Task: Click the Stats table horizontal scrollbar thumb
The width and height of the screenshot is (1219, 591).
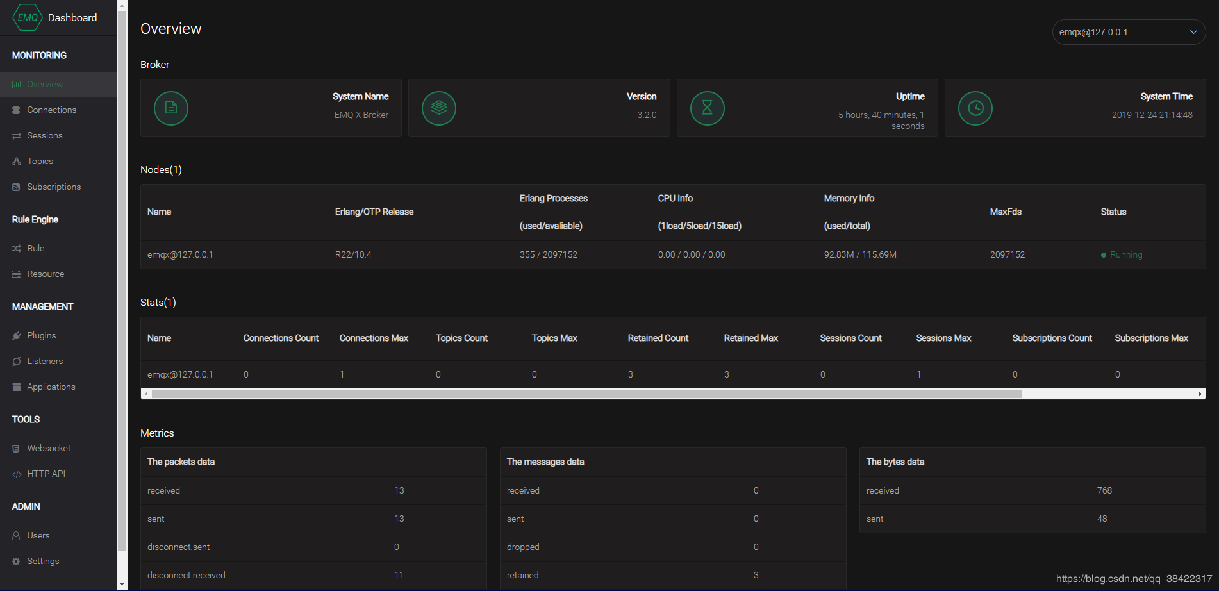Action: coord(586,394)
